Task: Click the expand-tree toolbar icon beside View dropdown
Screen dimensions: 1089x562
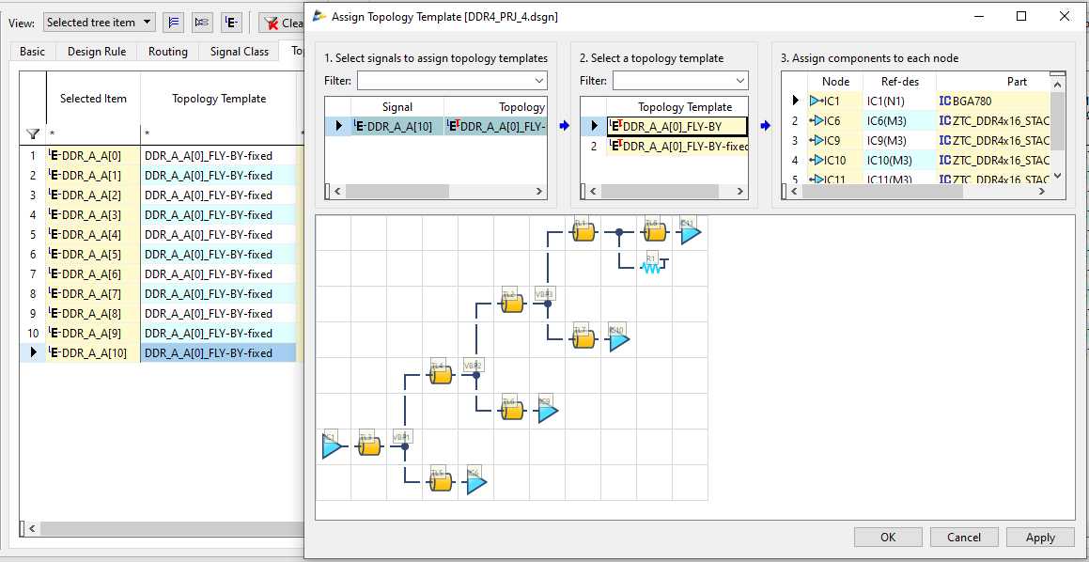Action: pos(175,22)
